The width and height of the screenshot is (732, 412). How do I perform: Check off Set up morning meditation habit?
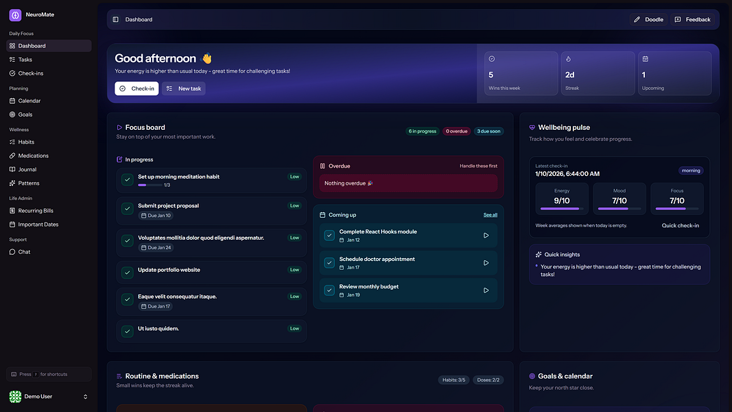coord(128,180)
